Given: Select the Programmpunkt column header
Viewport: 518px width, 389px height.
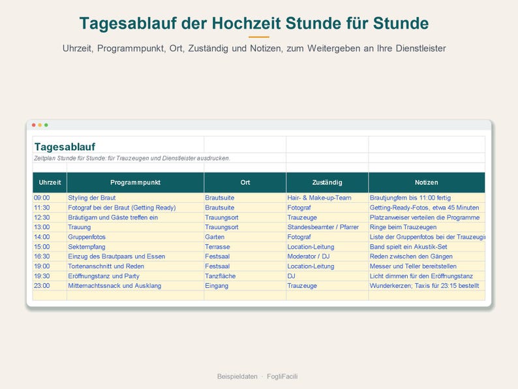Looking at the screenshot, I should [135, 183].
